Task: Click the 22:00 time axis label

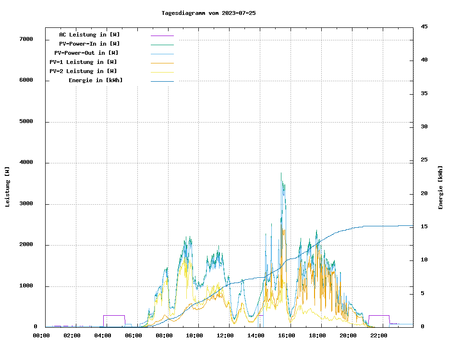Action: click(379, 335)
